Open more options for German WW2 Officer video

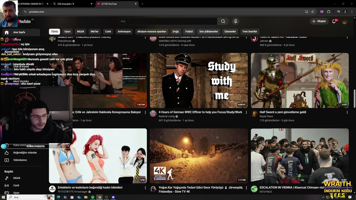pyautogui.click(x=246, y=112)
